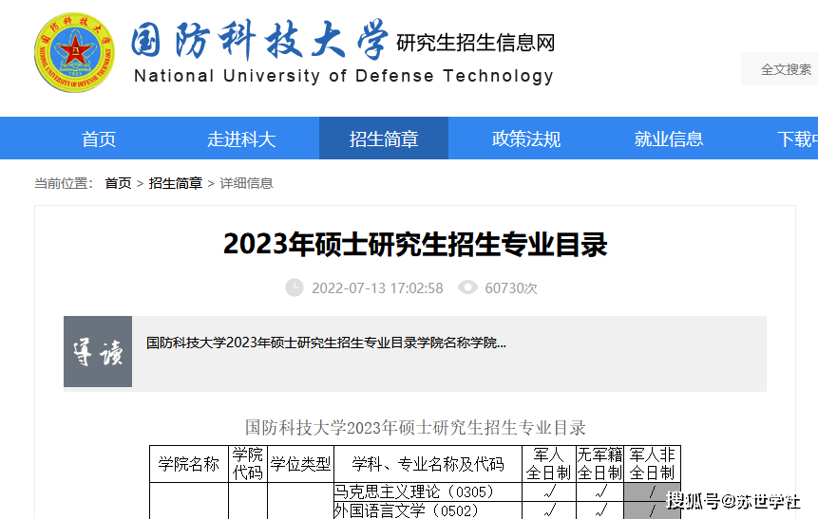Click the 60730次 view count
Image resolution: width=818 pixels, height=519 pixels.
[511, 288]
